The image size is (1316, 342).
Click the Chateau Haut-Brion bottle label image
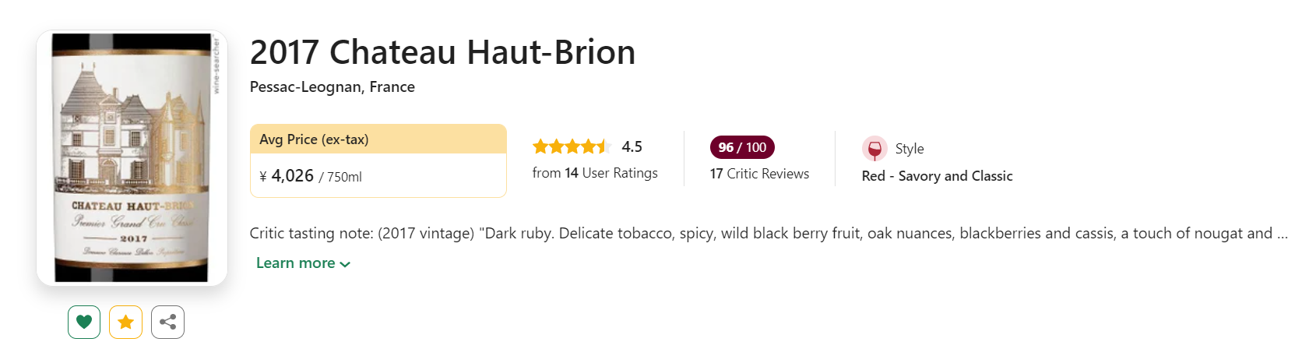132,157
